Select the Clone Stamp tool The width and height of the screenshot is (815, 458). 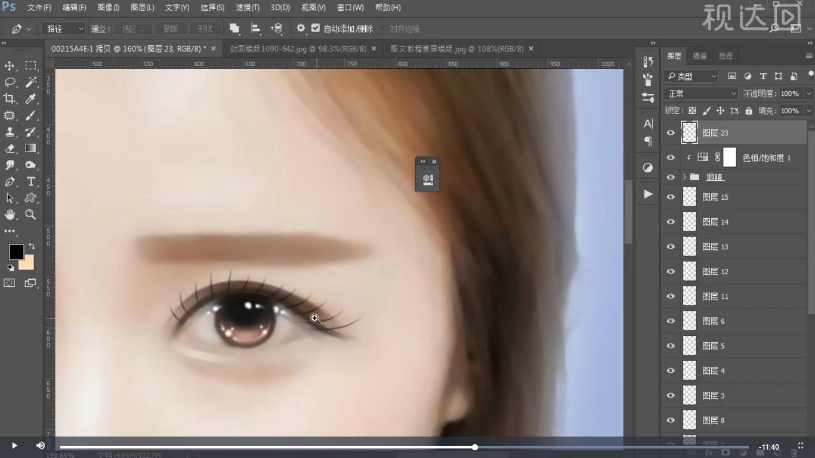click(10, 132)
